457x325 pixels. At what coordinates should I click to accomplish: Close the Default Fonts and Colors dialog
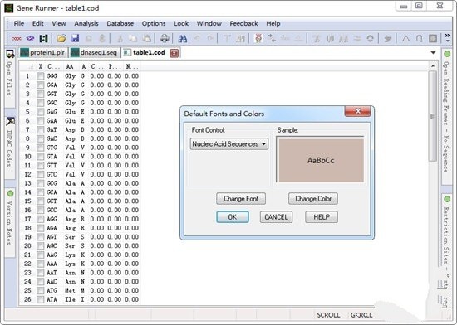point(358,111)
